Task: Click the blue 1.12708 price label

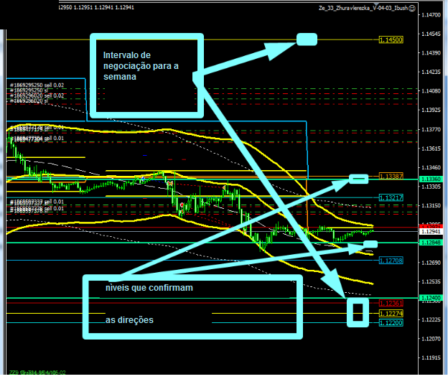Action: point(391,261)
